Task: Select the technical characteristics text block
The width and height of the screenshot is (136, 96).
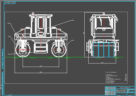Action: 116,77
